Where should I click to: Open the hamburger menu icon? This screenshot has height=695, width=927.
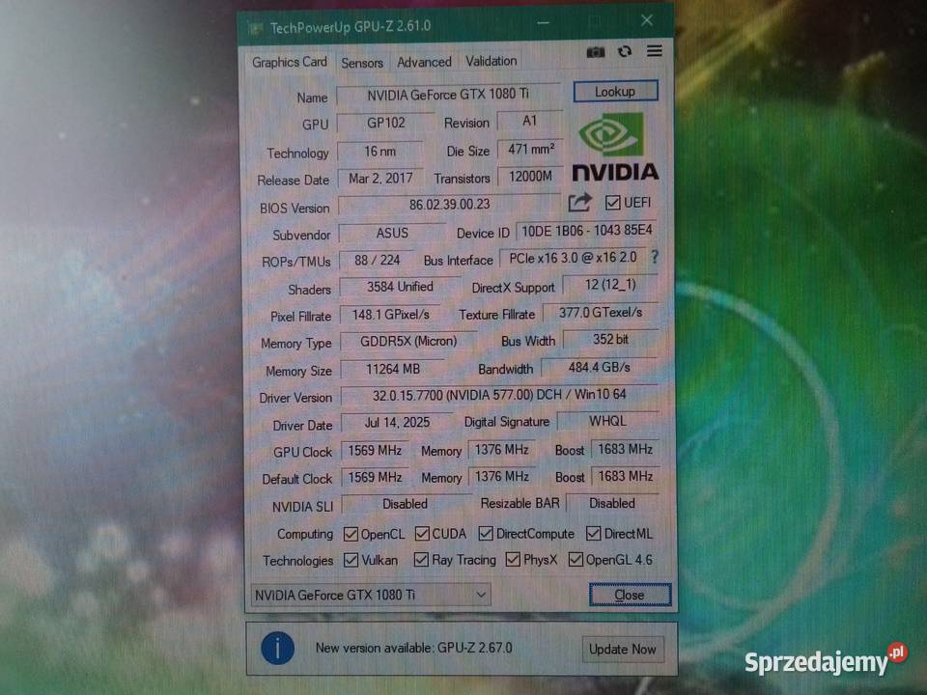(655, 51)
